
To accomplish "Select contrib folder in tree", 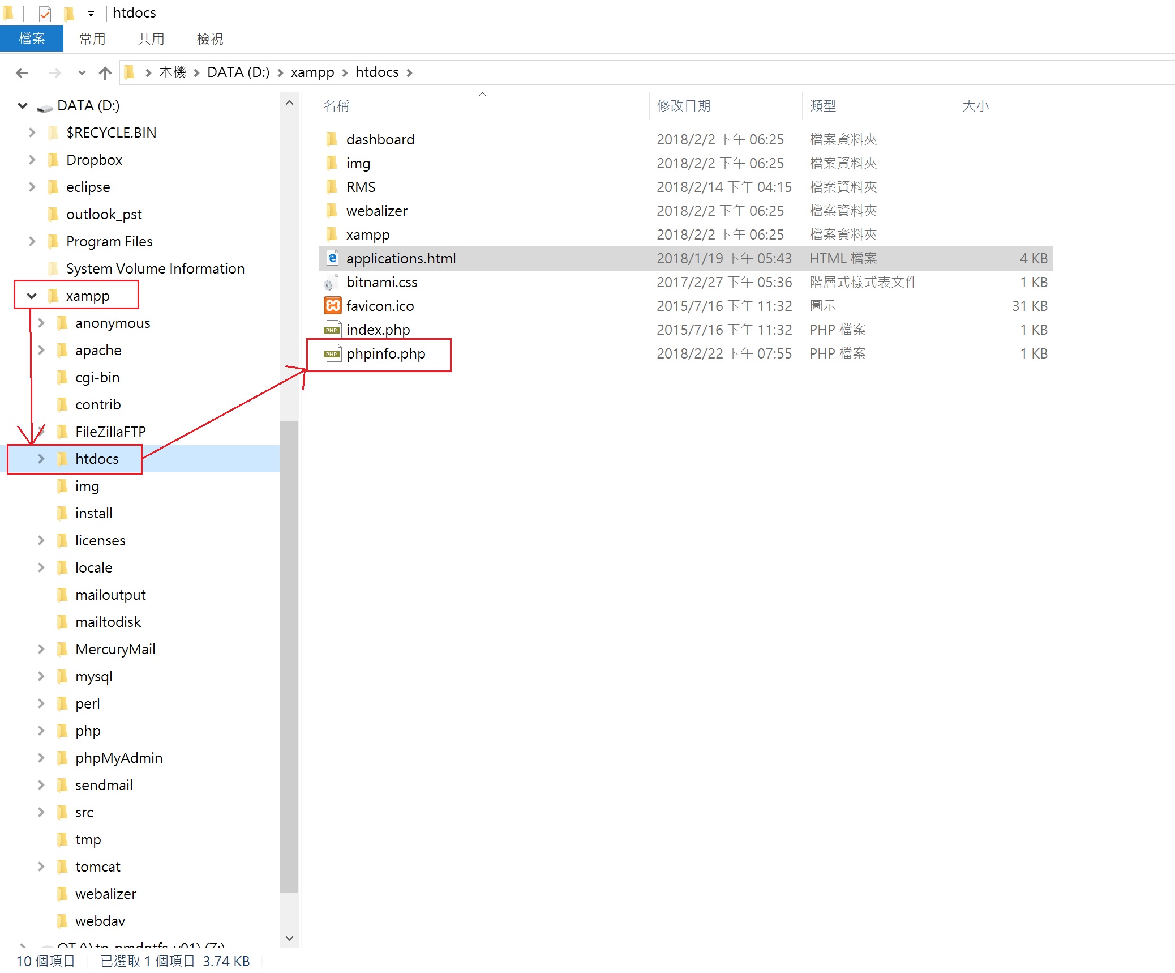I will tap(98, 404).
